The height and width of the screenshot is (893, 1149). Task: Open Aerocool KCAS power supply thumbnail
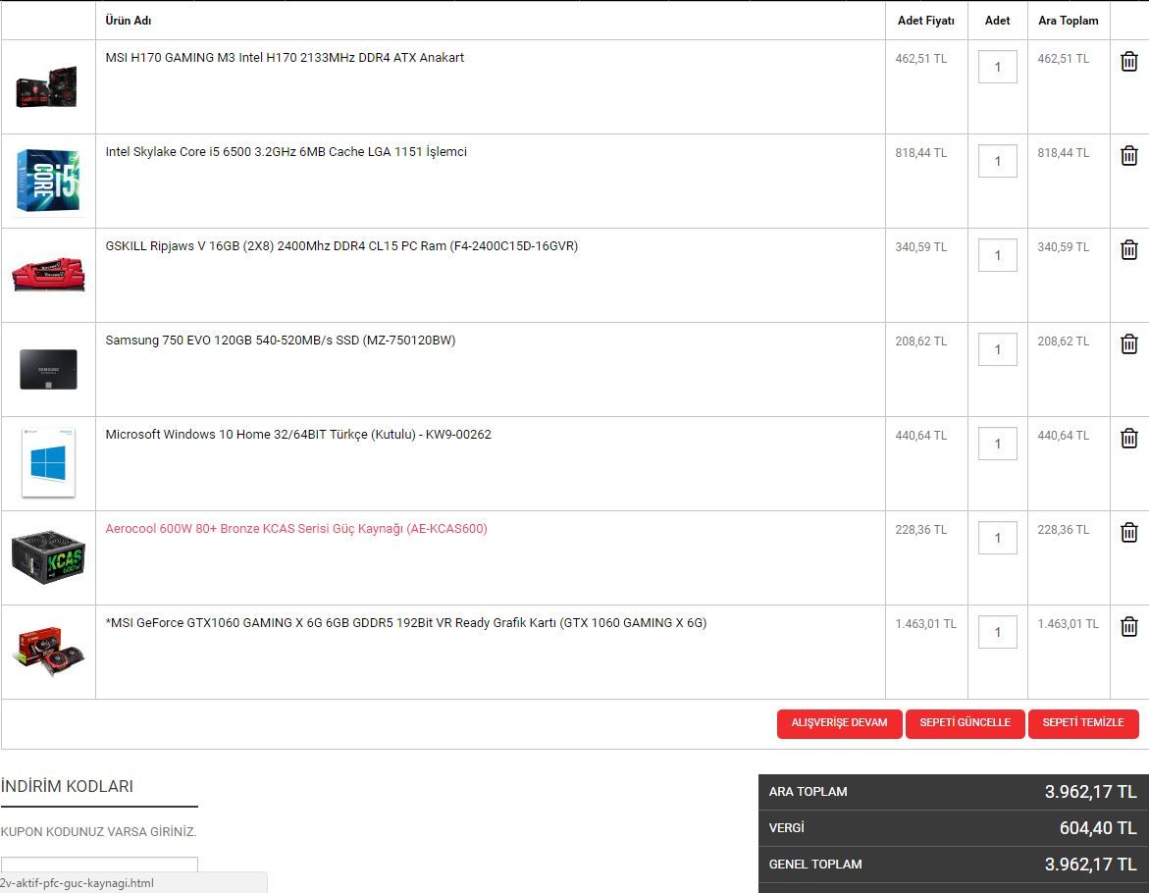point(48,557)
